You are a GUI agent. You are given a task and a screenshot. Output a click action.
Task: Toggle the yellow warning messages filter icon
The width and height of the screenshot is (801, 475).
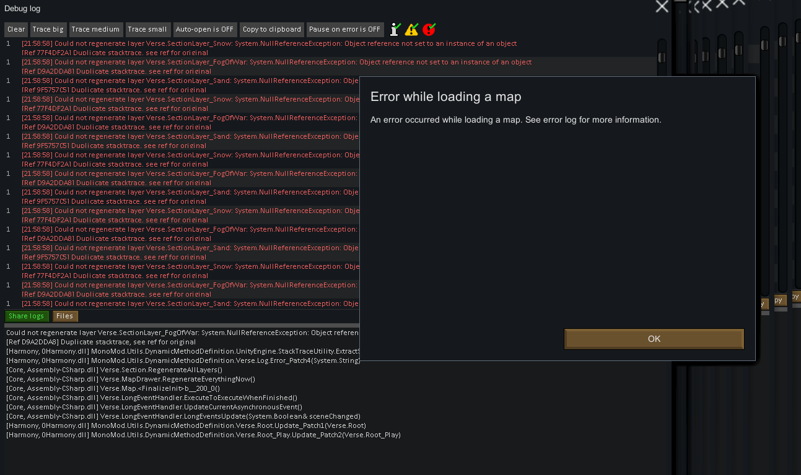pyautogui.click(x=411, y=29)
